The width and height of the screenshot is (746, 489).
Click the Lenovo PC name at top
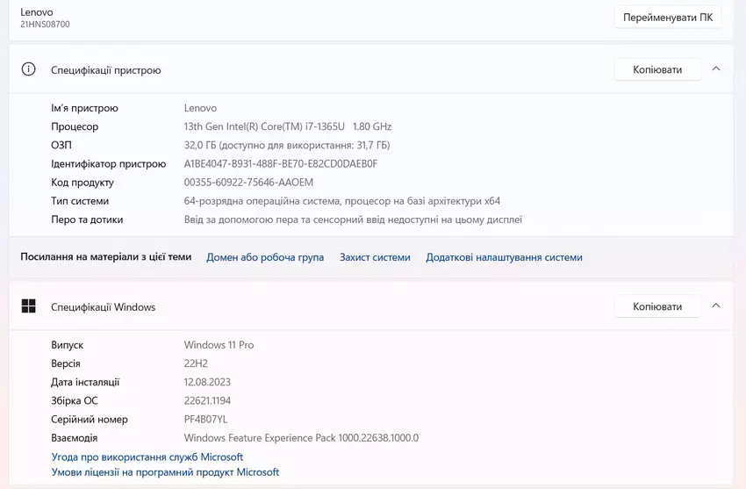37,12
